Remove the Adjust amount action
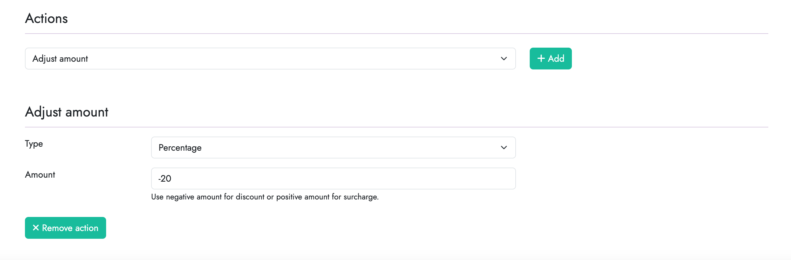 coord(65,228)
